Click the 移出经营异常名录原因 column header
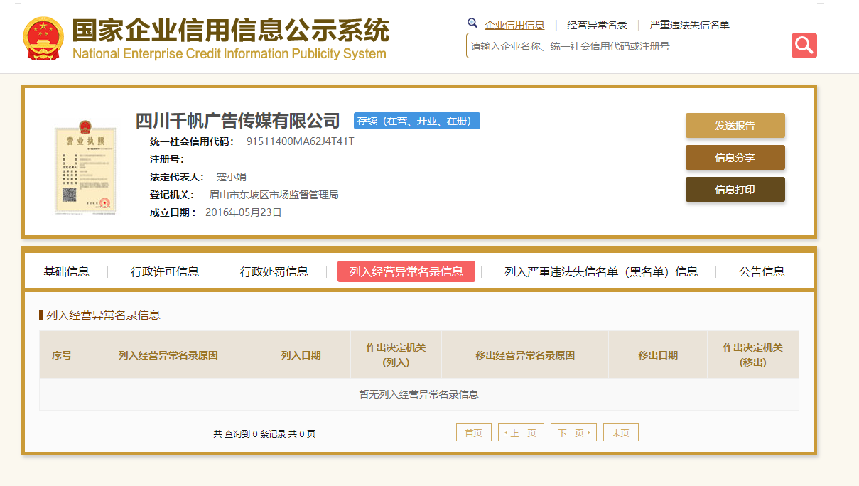Screen dimensions: 859x486 coord(525,355)
